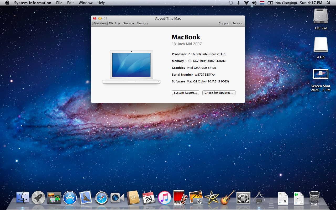Select the Screen Shot file thumbnail
The image size is (336, 210).
321,74
